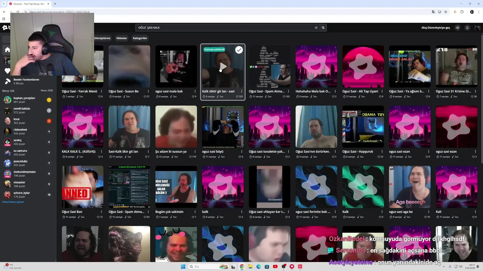Open three-dot menu for 'Şu adam bi sussun ya'

(195, 151)
